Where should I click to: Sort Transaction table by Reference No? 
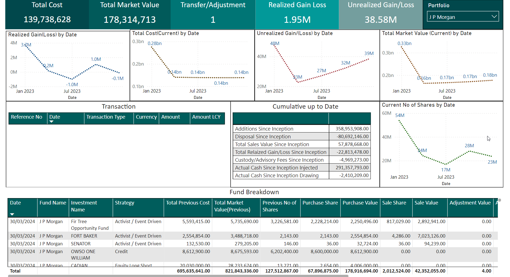click(27, 117)
